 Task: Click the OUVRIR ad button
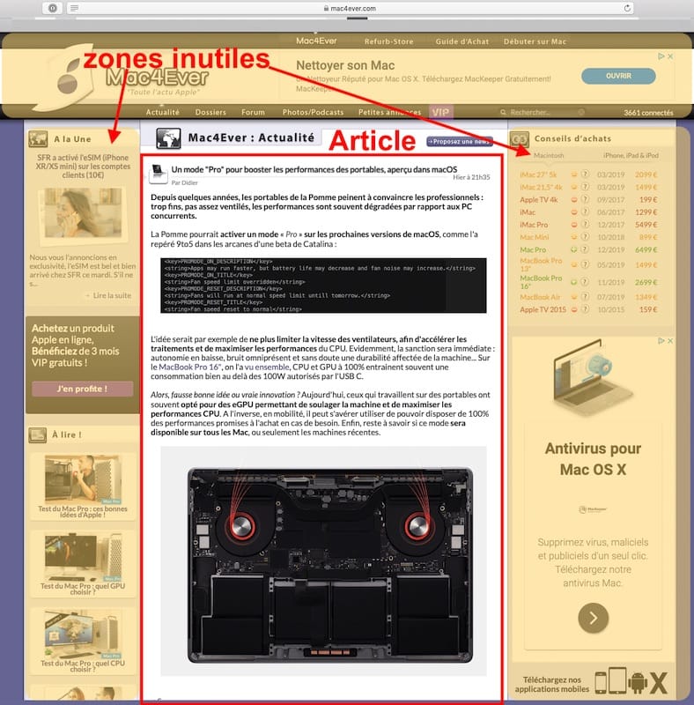(618, 76)
